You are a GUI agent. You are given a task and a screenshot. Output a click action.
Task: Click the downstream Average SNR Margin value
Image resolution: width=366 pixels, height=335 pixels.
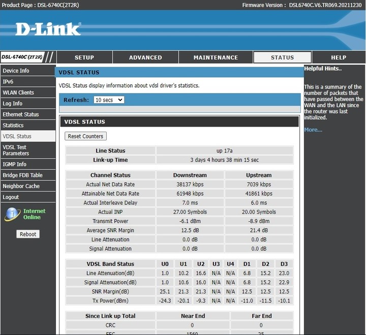(190, 230)
